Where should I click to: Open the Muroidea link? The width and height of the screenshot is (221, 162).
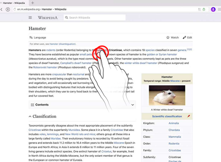coord(74,130)
